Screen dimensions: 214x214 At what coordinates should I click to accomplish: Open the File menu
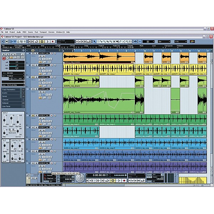tap(2, 32)
